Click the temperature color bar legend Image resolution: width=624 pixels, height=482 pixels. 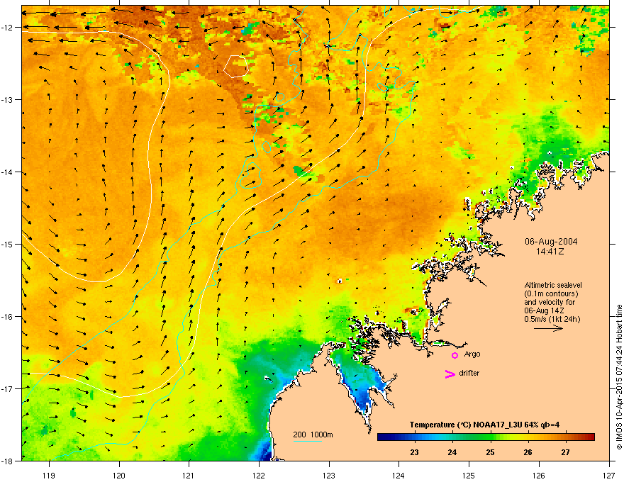(x=486, y=437)
